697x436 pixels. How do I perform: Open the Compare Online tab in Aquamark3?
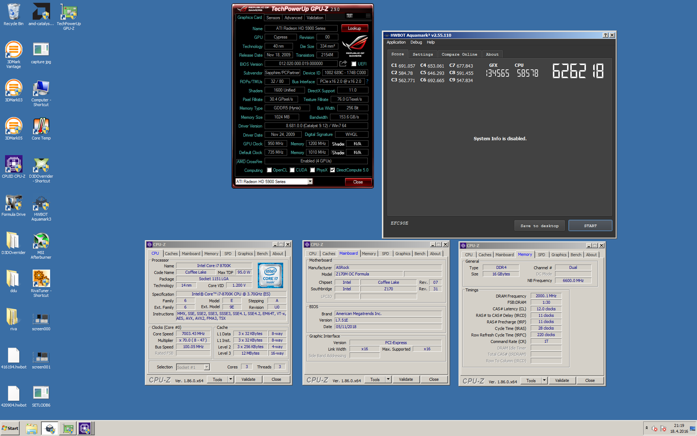(x=459, y=54)
